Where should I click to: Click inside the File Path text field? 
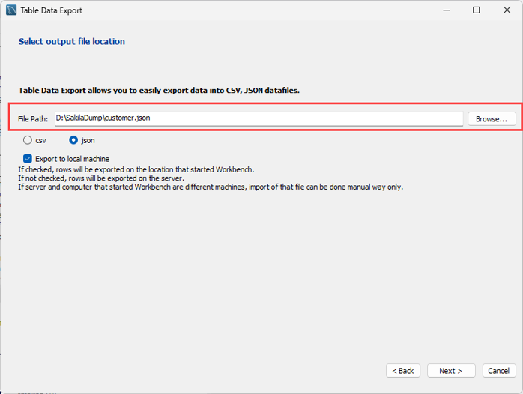click(x=258, y=118)
